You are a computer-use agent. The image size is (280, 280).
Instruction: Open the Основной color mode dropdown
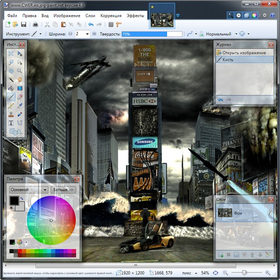point(29,190)
